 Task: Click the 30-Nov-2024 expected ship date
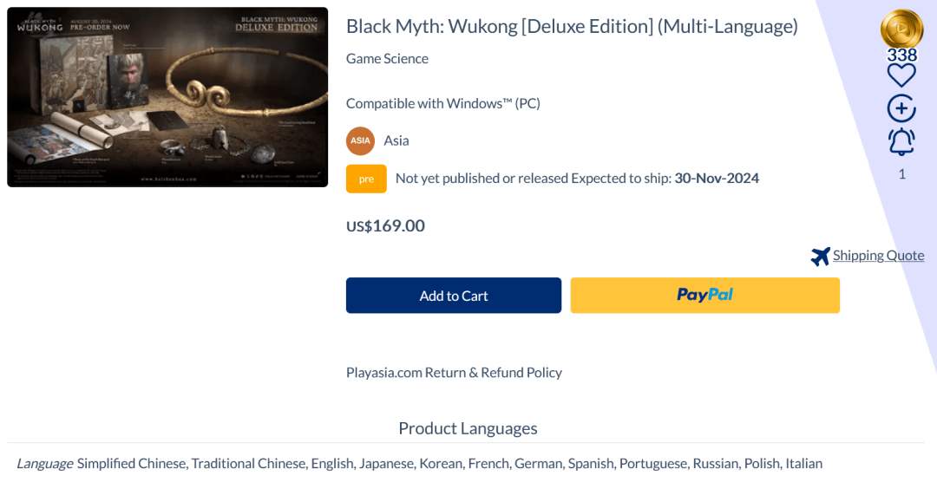[717, 179]
